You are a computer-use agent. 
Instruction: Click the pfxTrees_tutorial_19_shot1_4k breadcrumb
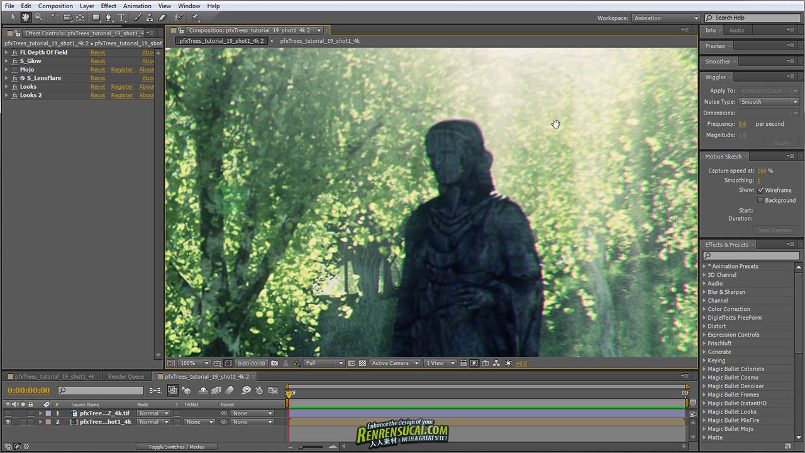(319, 41)
